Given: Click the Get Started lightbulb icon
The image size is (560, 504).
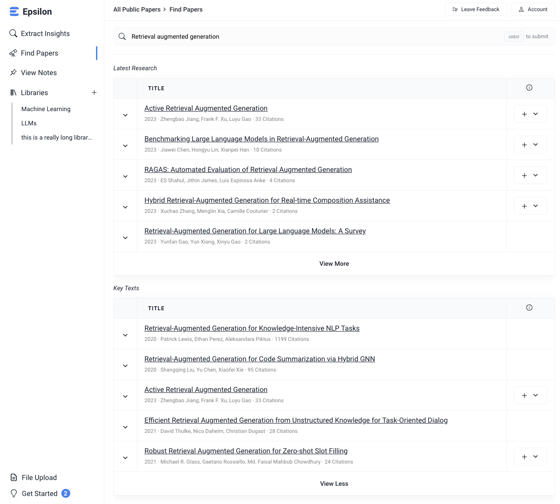Looking at the screenshot, I should coord(14,493).
